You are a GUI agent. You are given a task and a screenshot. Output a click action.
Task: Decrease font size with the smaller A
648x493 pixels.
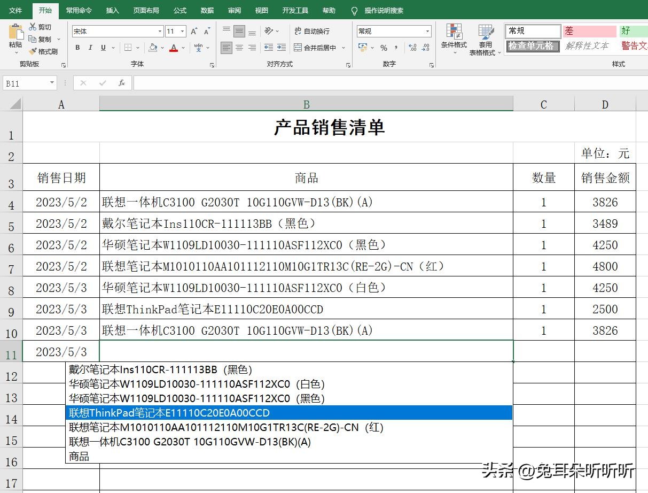point(207,32)
